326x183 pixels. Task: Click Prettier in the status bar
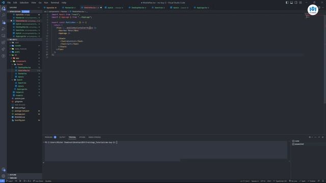click(x=311, y=181)
